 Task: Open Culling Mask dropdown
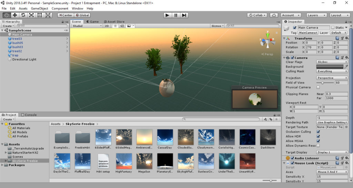[x=332, y=71]
